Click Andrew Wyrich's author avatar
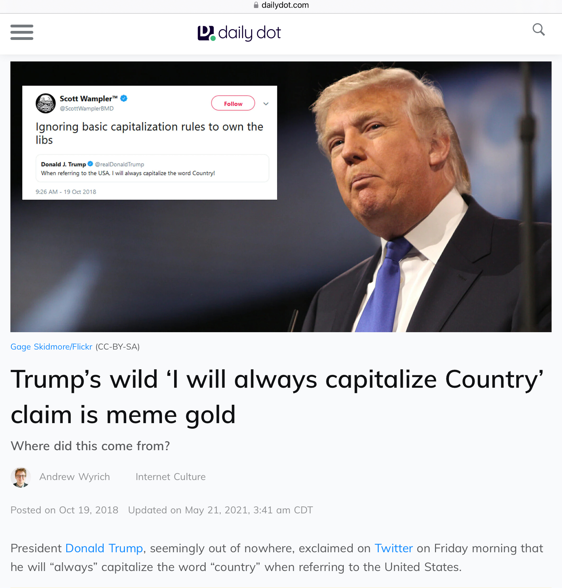 tap(20, 477)
